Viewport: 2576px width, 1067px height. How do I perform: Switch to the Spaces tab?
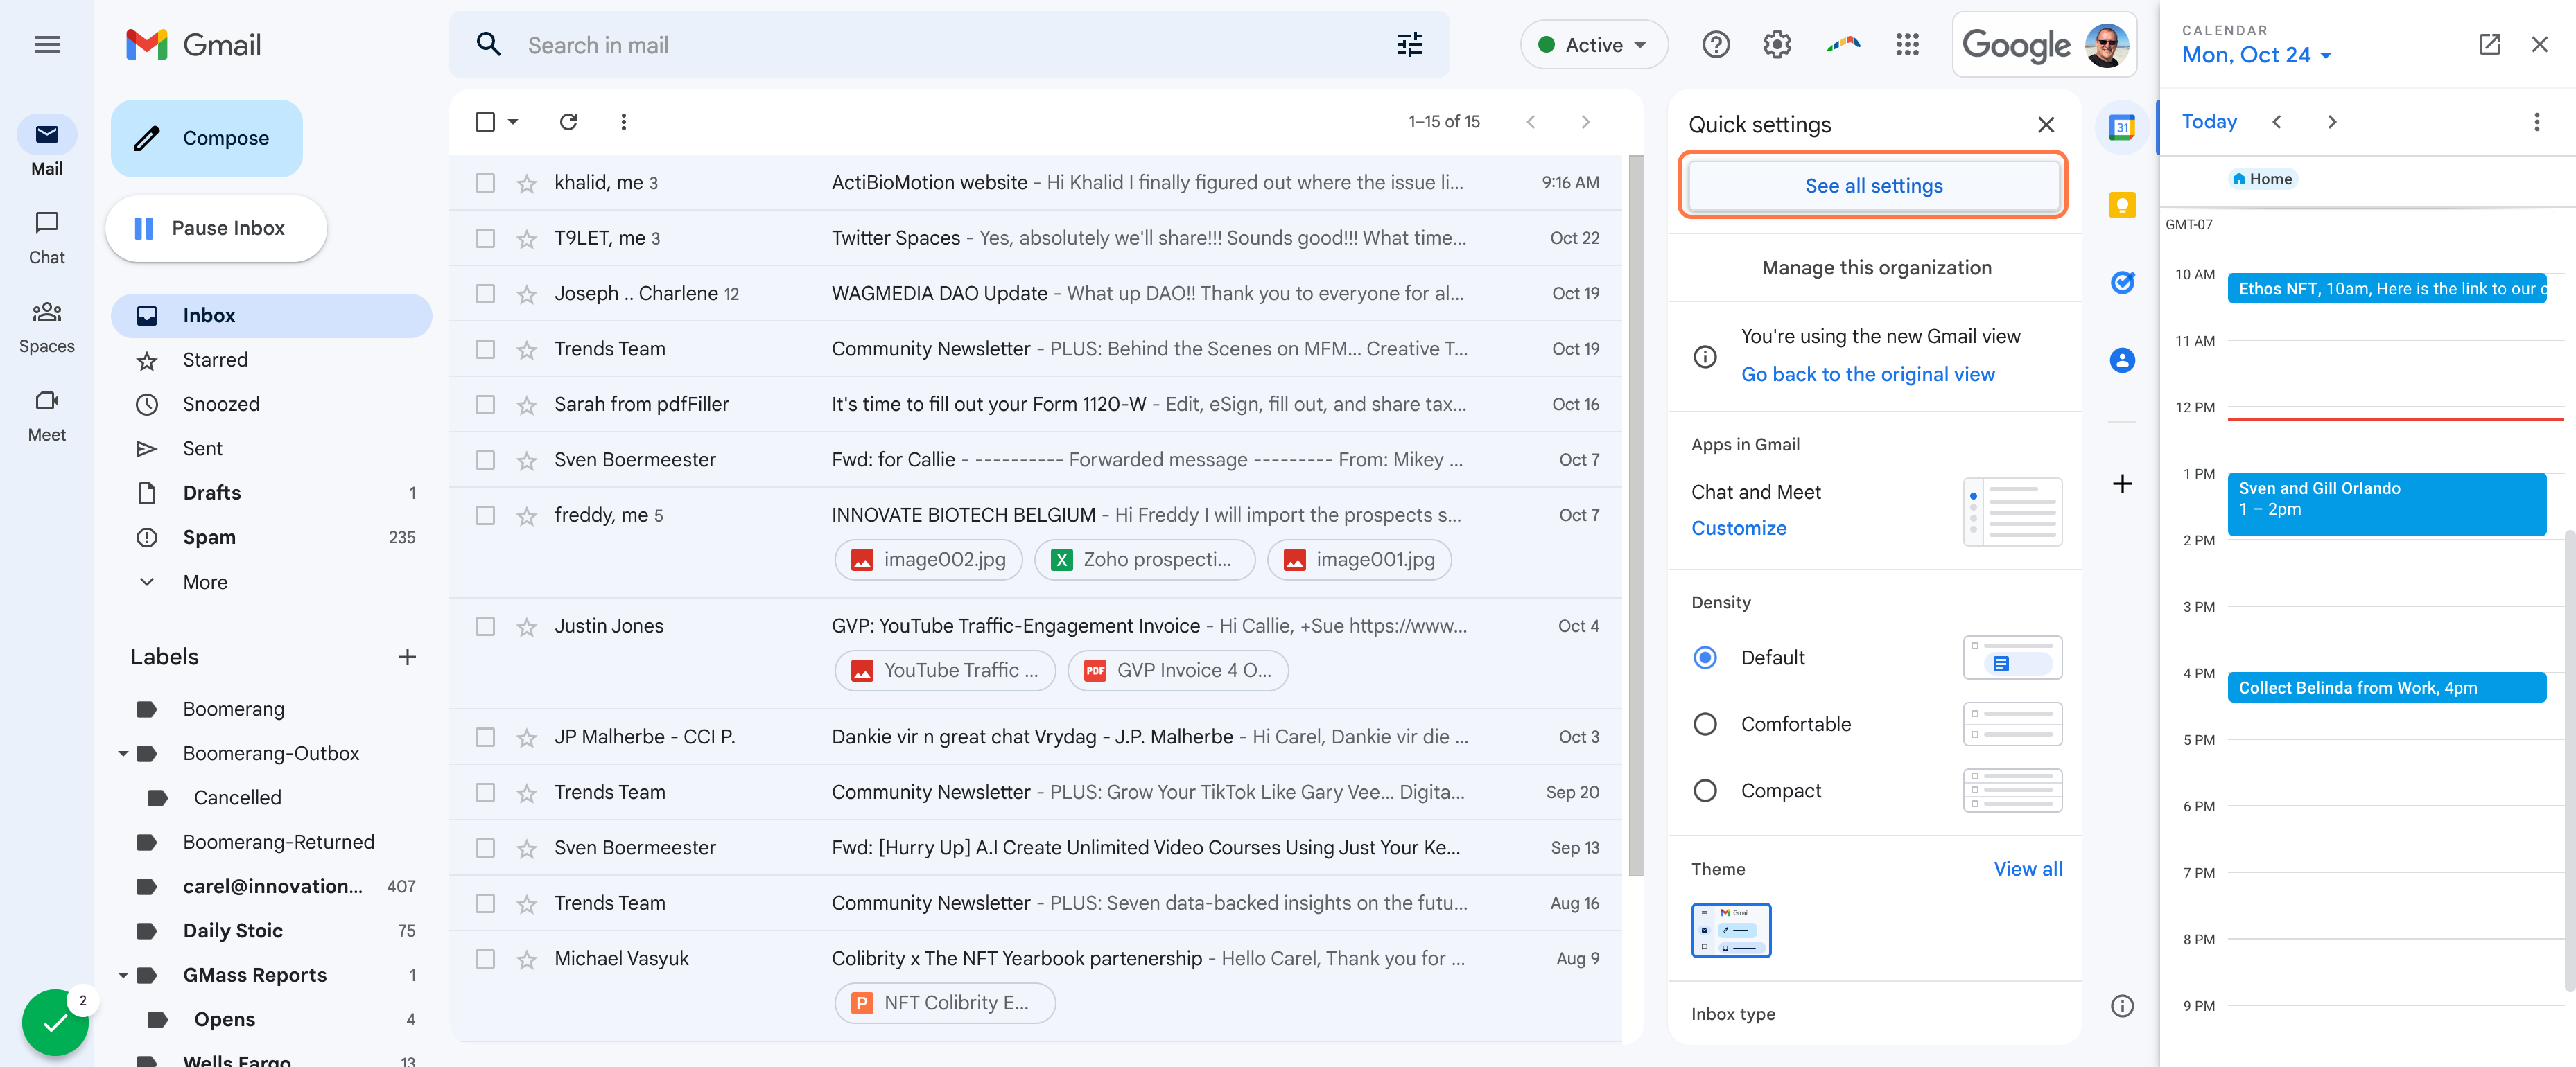click(x=47, y=327)
